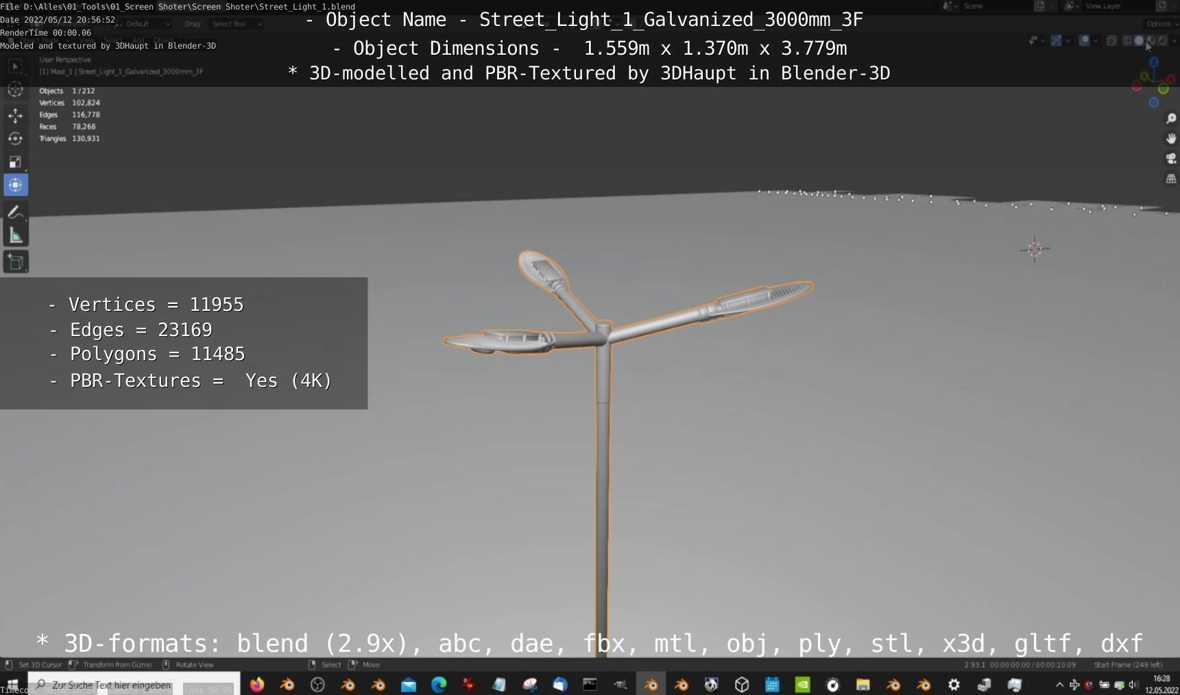Screen dimensions: 1180x695
Task: Open the selectability and visibility icon
Action: tap(1033, 40)
